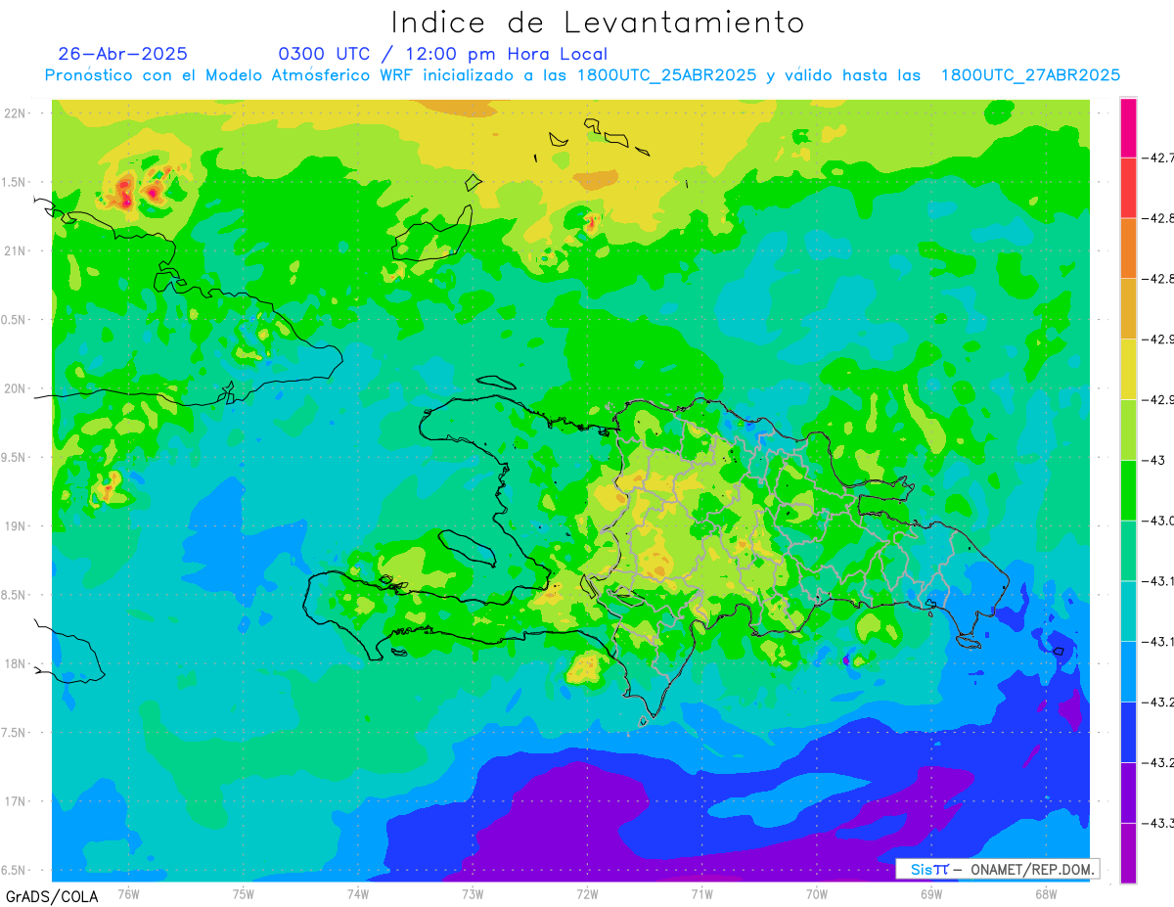Select the '0.5N' latitude label
Image resolution: width=1174 pixels, height=907 pixels.
(16, 320)
